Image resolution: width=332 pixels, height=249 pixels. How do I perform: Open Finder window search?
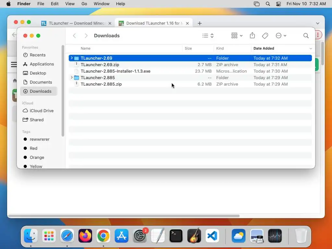[x=306, y=36]
